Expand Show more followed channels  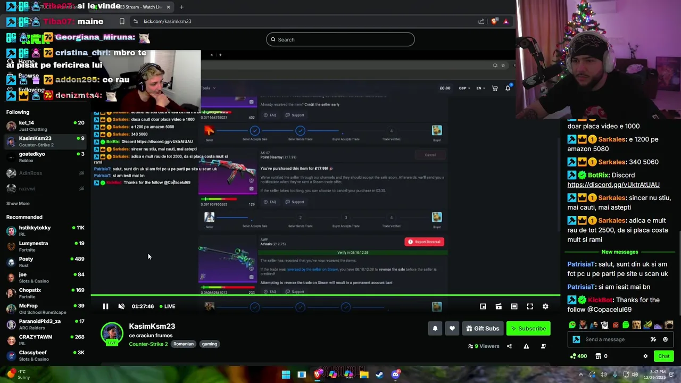click(18, 203)
